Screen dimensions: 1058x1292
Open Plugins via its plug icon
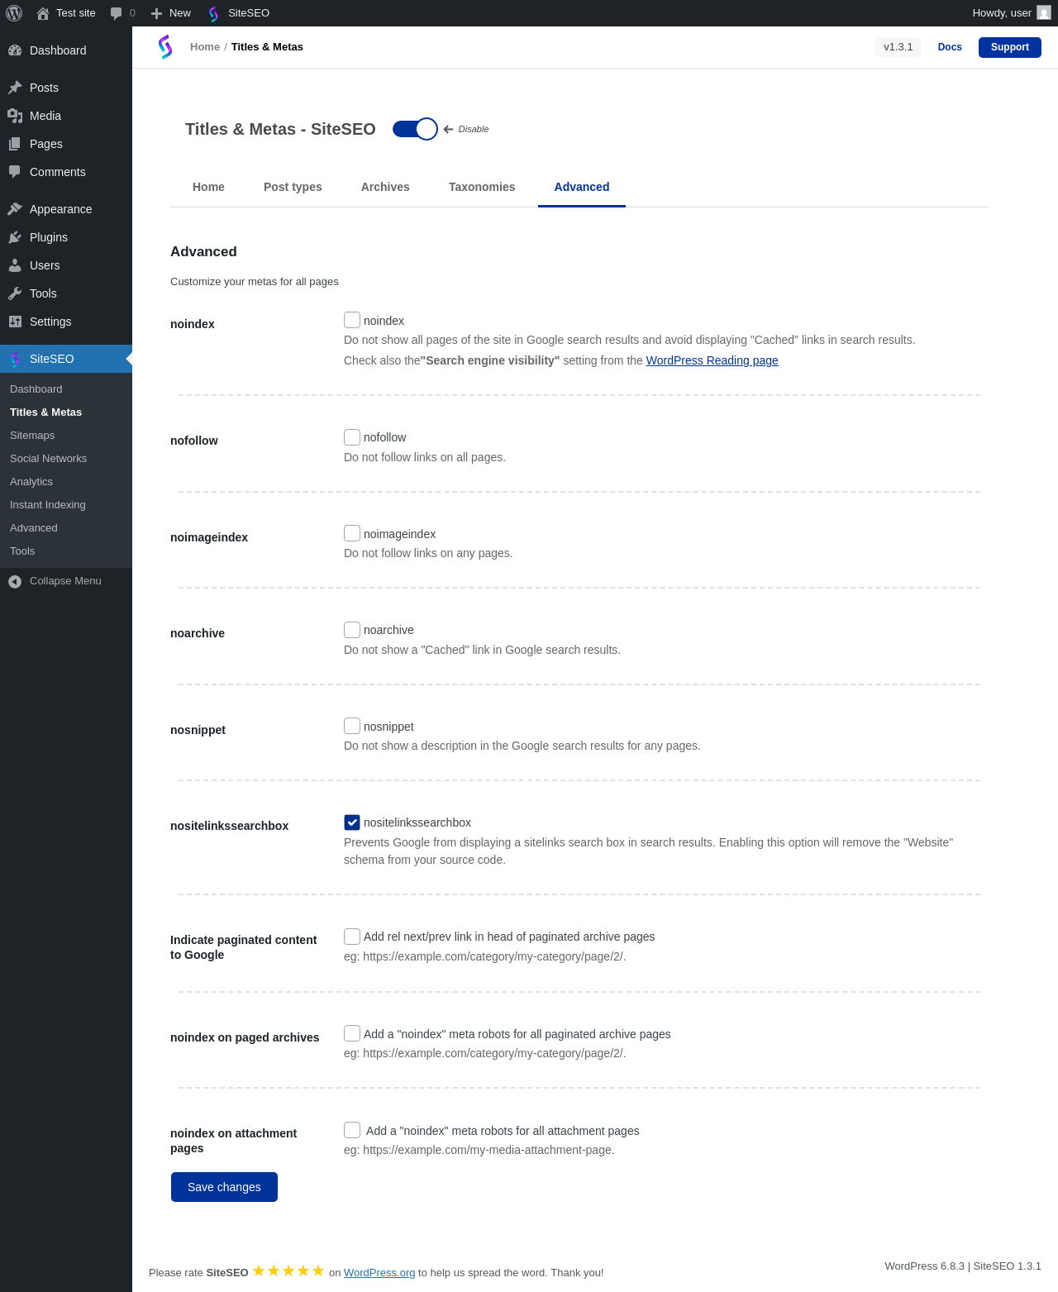tap(15, 237)
